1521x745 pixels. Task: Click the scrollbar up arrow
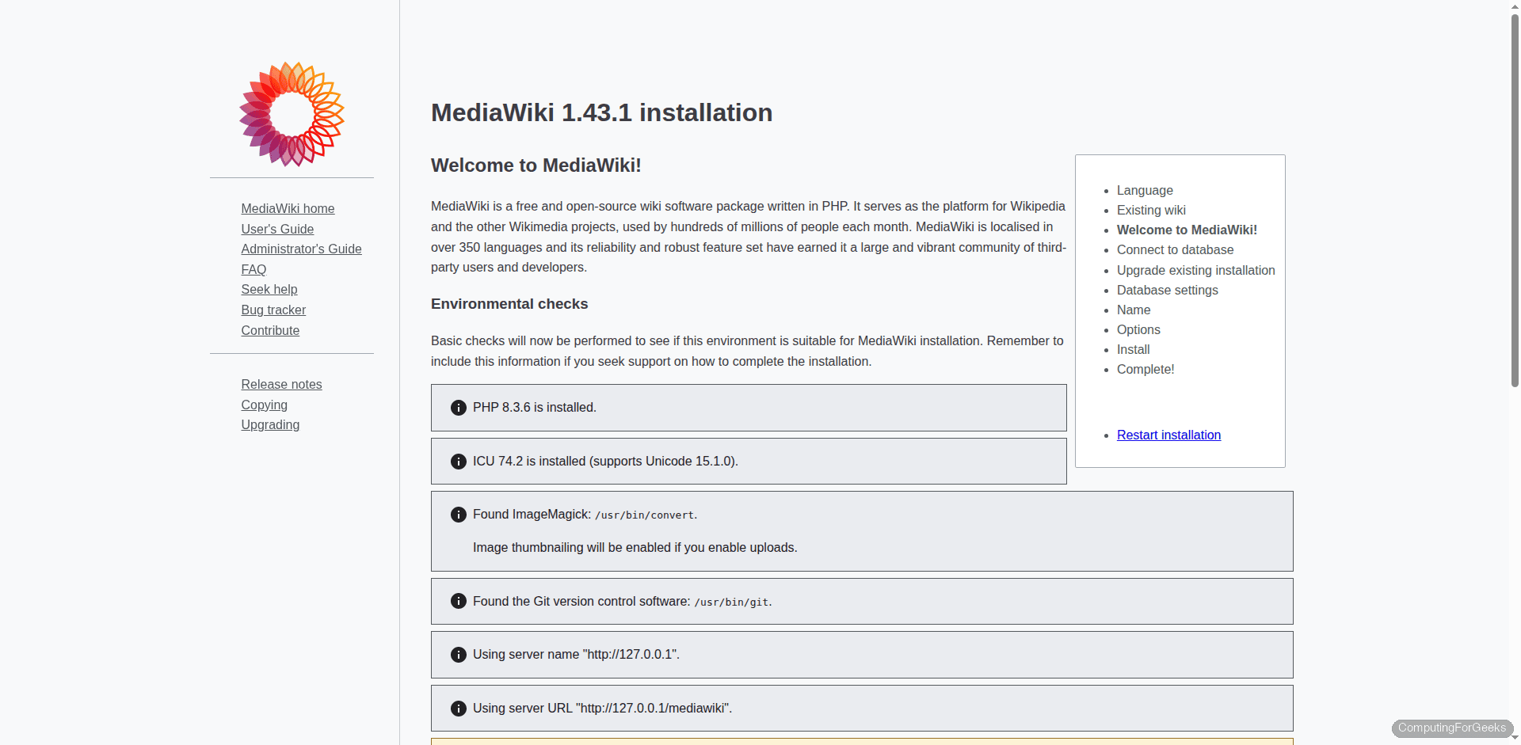[1514, 6]
